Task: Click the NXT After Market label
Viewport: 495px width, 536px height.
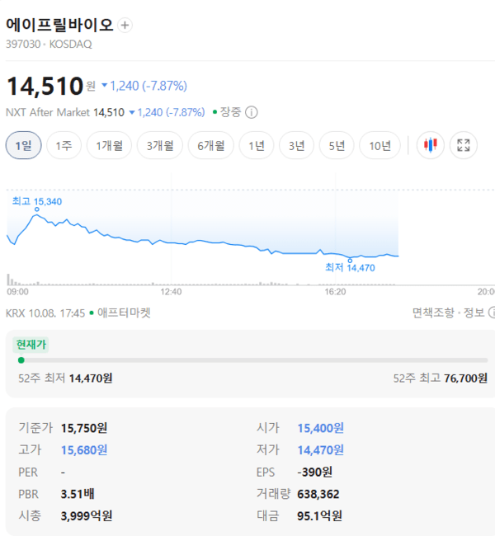Action: [48, 112]
